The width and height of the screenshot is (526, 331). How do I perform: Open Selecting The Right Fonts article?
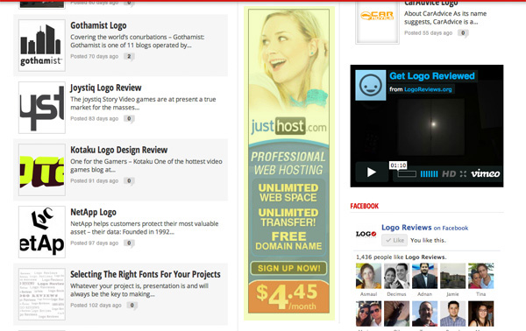(146, 274)
